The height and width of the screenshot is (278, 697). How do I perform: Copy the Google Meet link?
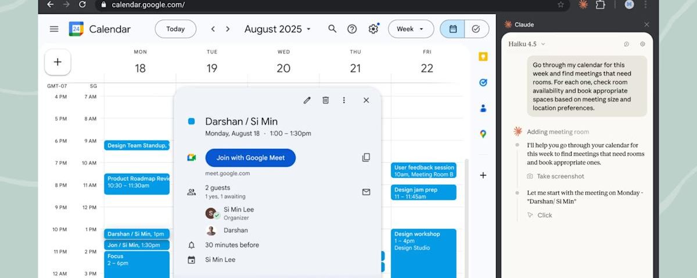366,158
